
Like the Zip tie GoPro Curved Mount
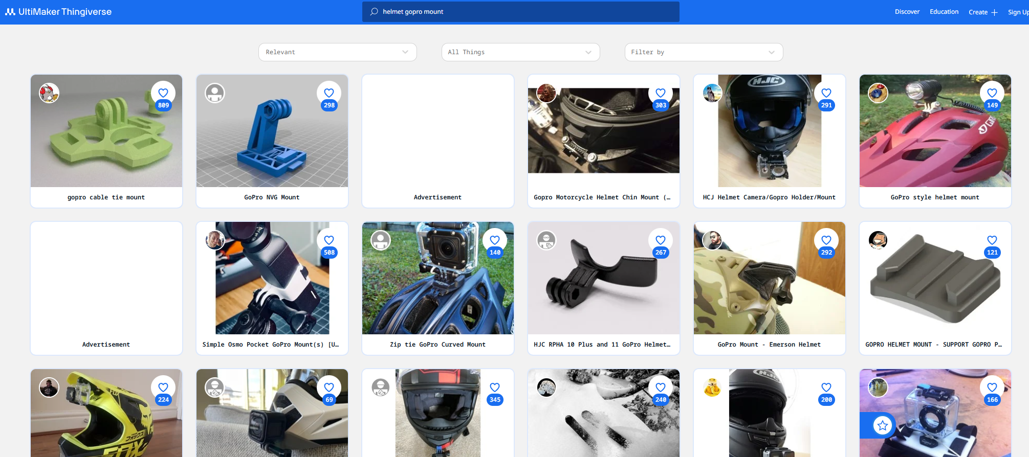(x=495, y=240)
